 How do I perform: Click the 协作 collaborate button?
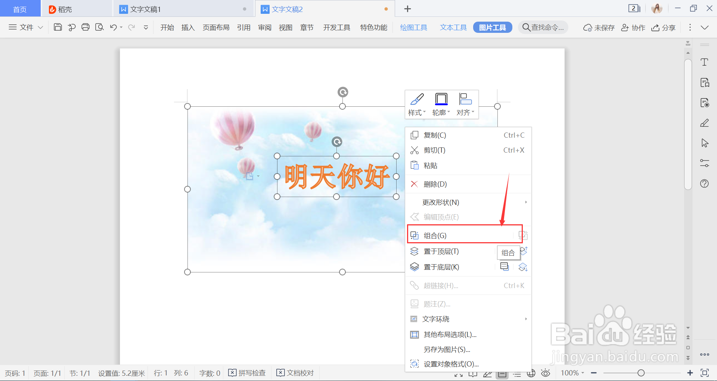633,27
